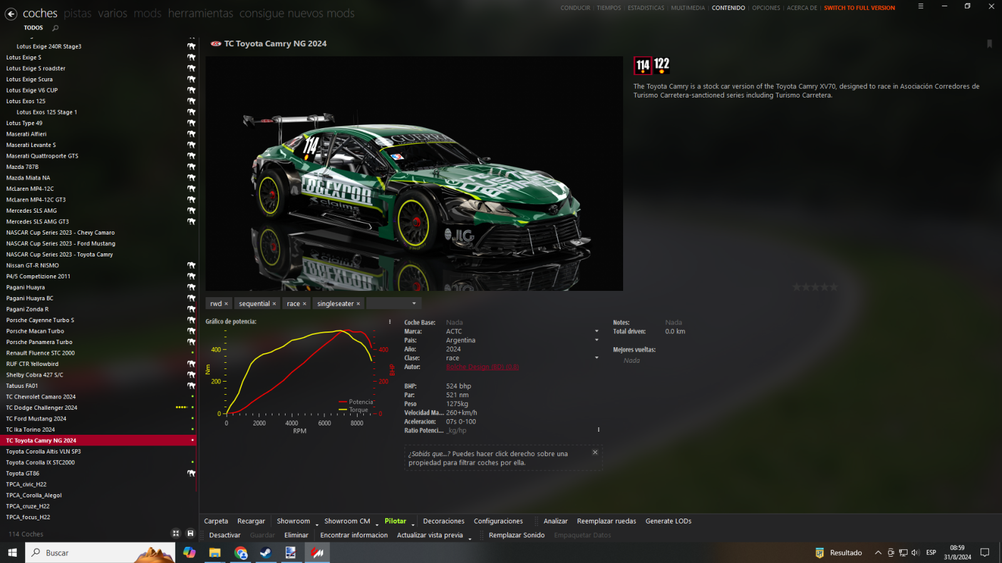The height and width of the screenshot is (563, 1002).
Task: Click the Kunos icon on Toyota GT86 row
Action: pyautogui.click(x=192, y=474)
